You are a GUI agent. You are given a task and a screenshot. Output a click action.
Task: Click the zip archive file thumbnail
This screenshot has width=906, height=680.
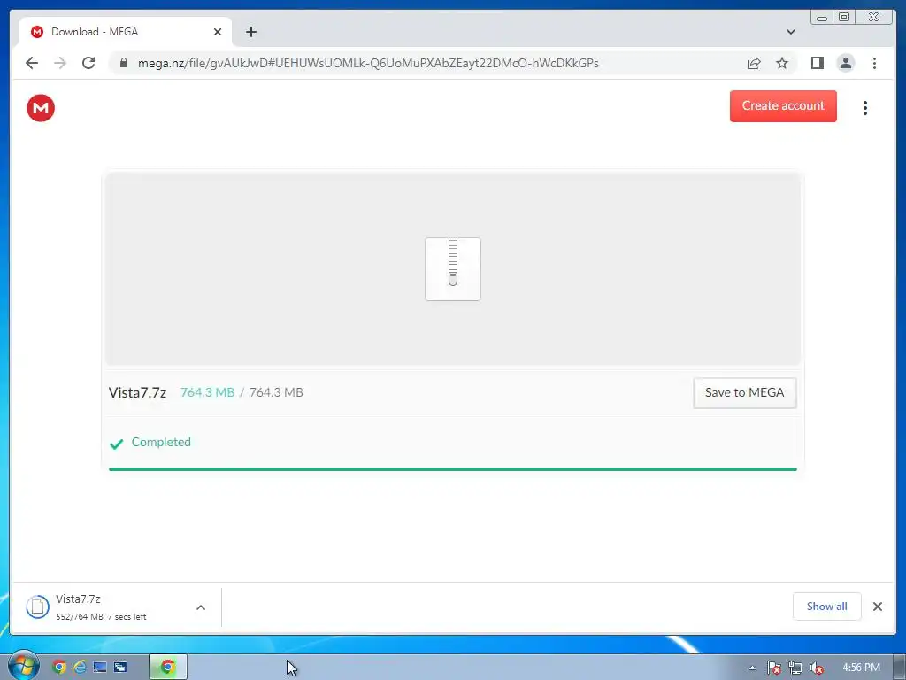point(453,269)
